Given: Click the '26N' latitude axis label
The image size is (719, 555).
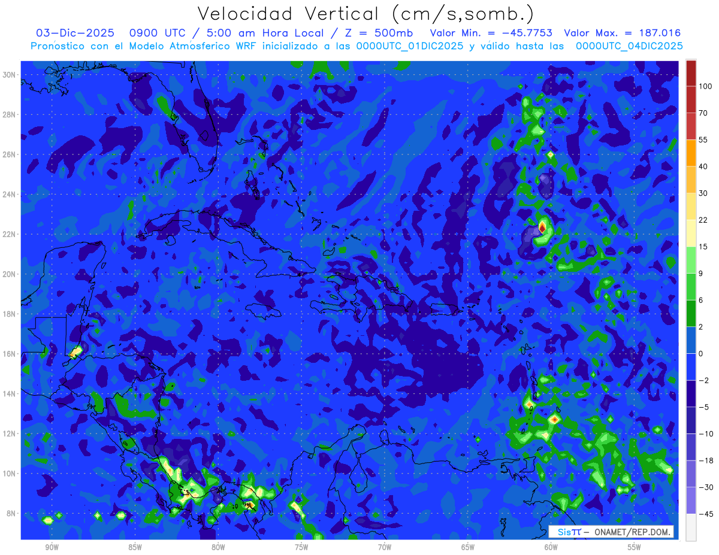Looking at the screenshot, I should coord(10,154).
